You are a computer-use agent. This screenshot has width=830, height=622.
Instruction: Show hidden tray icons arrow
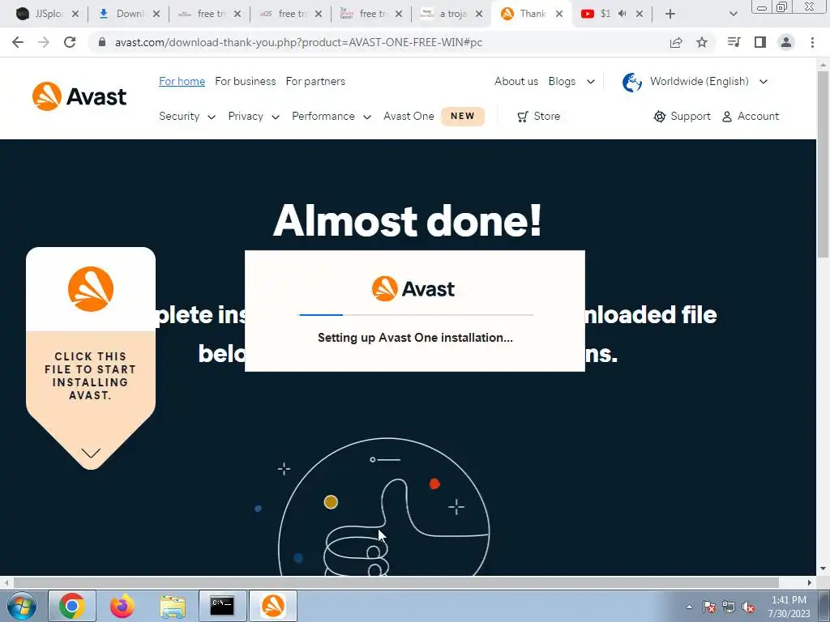[x=689, y=607]
